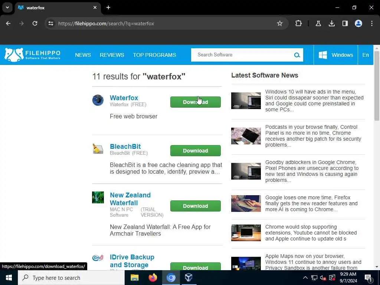Read Google loses one more time news
The image size is (380, 285).
click(311, 203)
